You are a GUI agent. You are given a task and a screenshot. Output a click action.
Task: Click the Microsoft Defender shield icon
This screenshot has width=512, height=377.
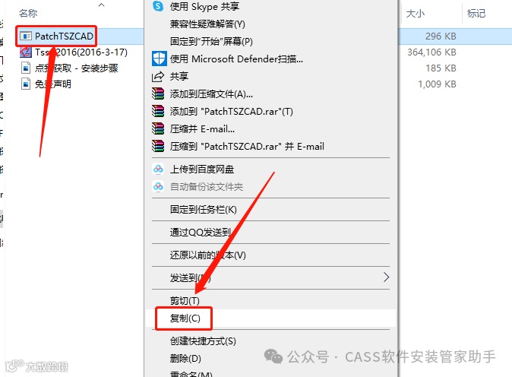tap(159, 59)
